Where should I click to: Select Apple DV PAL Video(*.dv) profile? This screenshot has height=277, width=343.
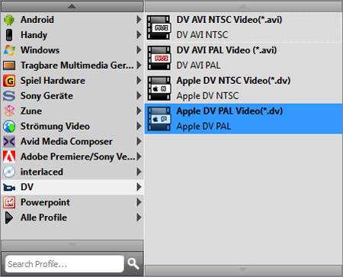coord(243,119)
